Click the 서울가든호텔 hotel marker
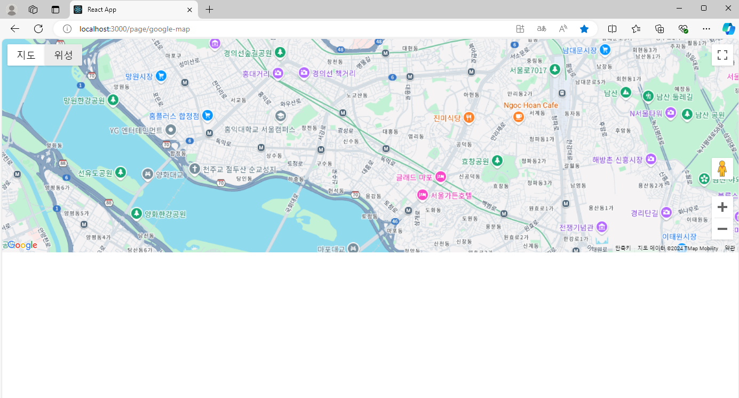739x398 pixels. tap(423, 195)
